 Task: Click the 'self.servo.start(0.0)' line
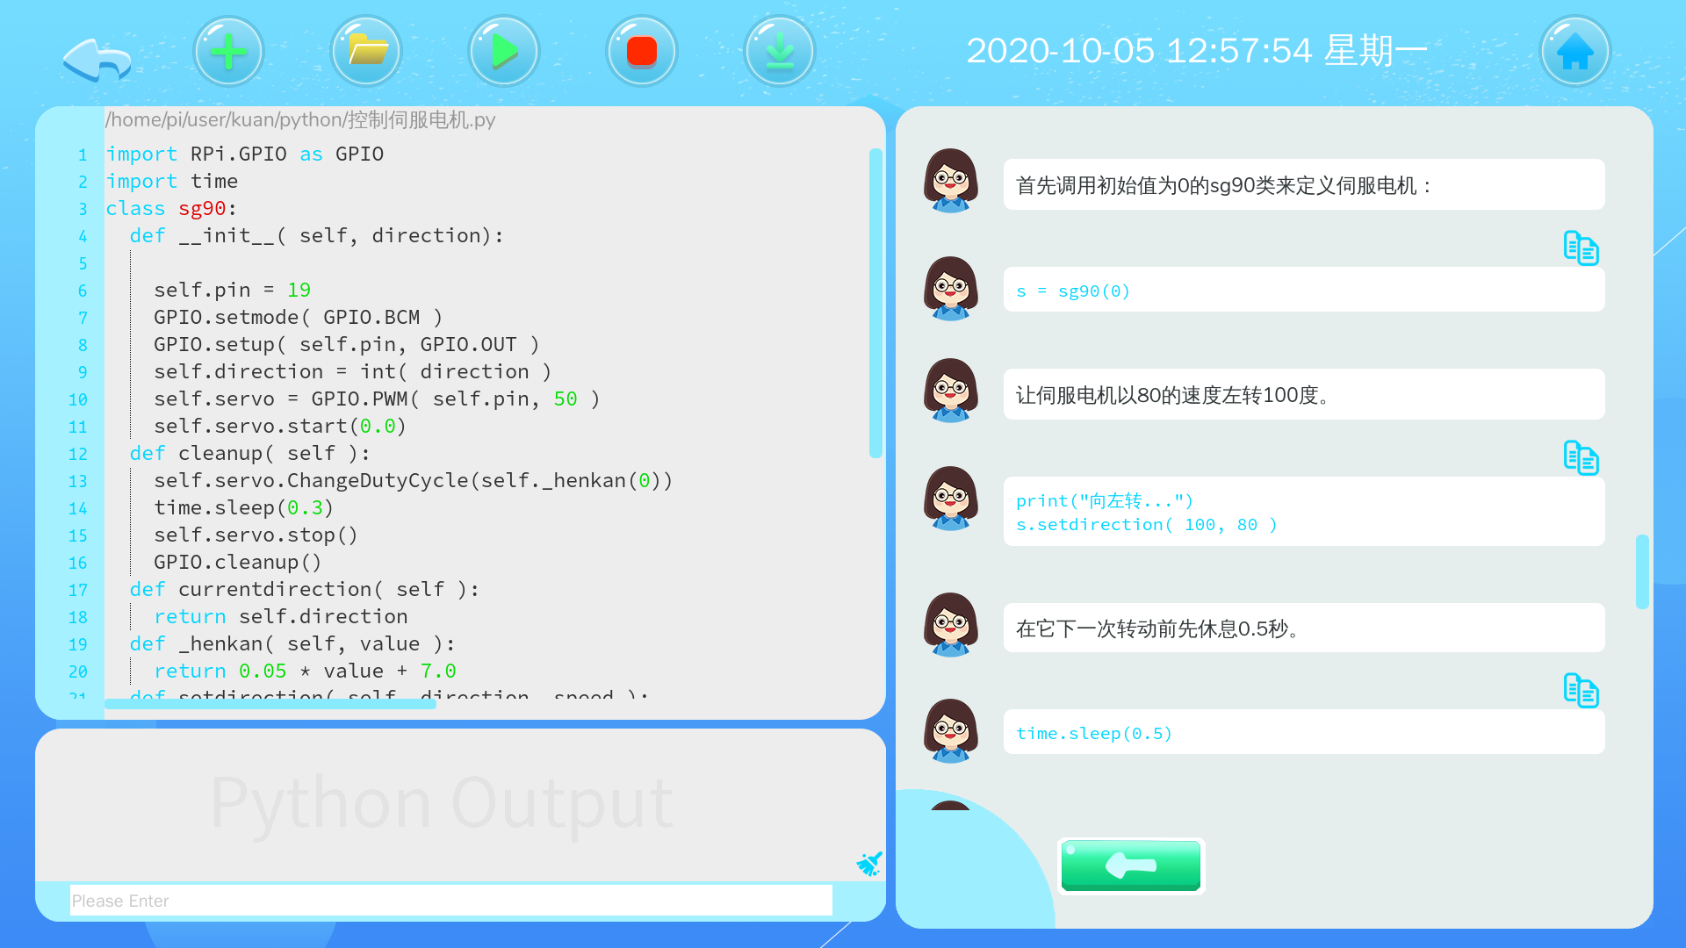coord(280,427)
